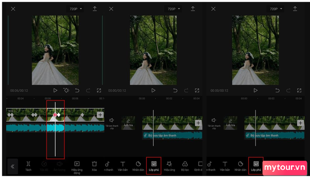Open Nhãn dán stickers in right panel
Screen dimensions: 310x179
coord(240,166)
